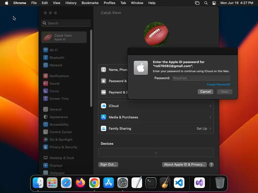The width and height of the screenshot is (258, 193).
Task: Open Safari from the Dock
Action: [66, 183]
